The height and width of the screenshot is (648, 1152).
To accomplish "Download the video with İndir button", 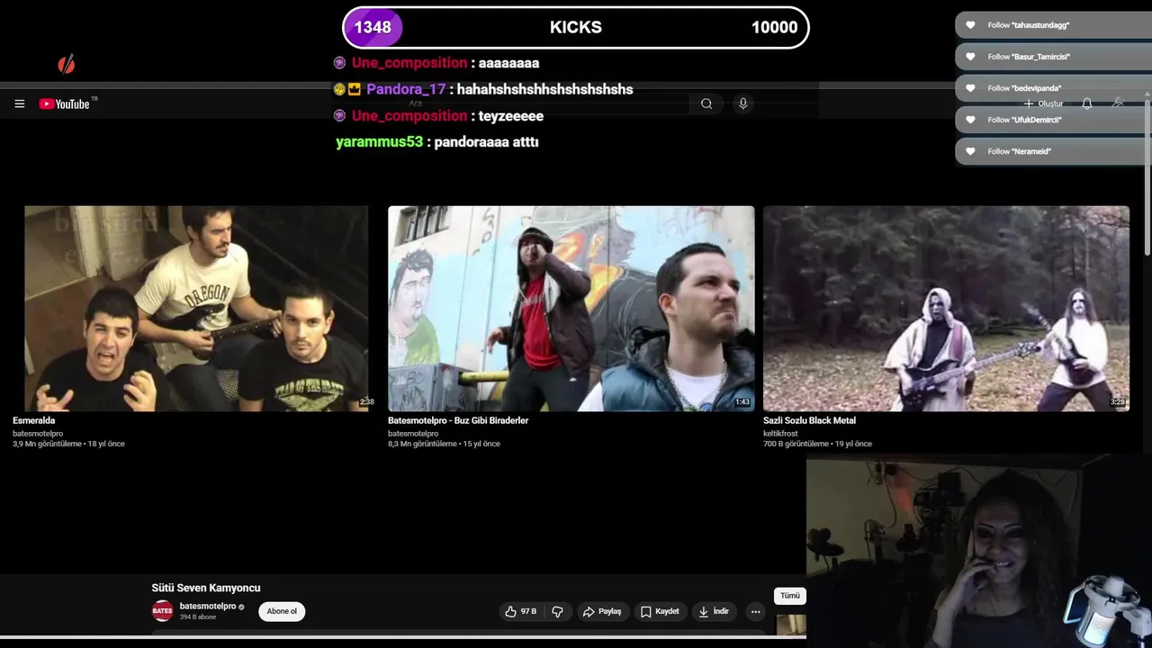I will click(x=714, y=611).
